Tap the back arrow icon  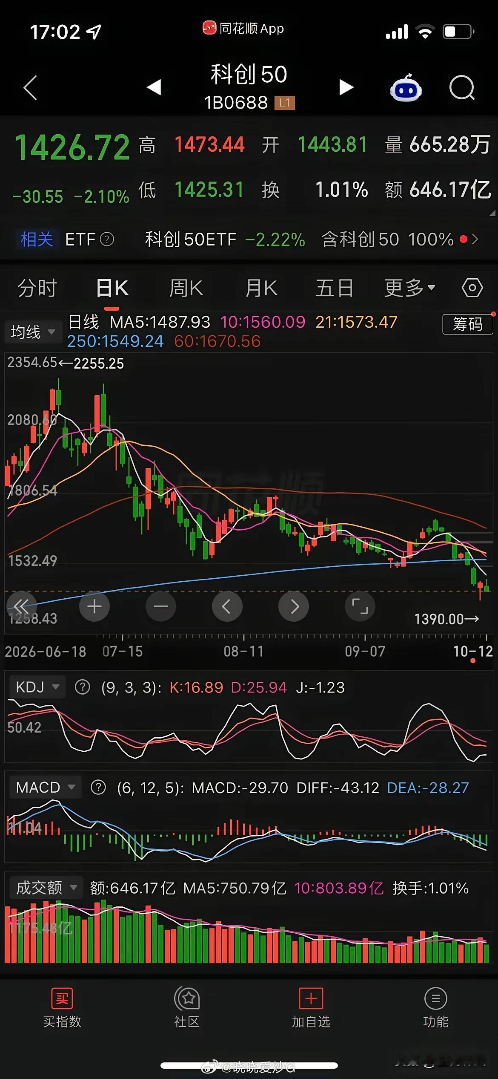tap(30, 88)
